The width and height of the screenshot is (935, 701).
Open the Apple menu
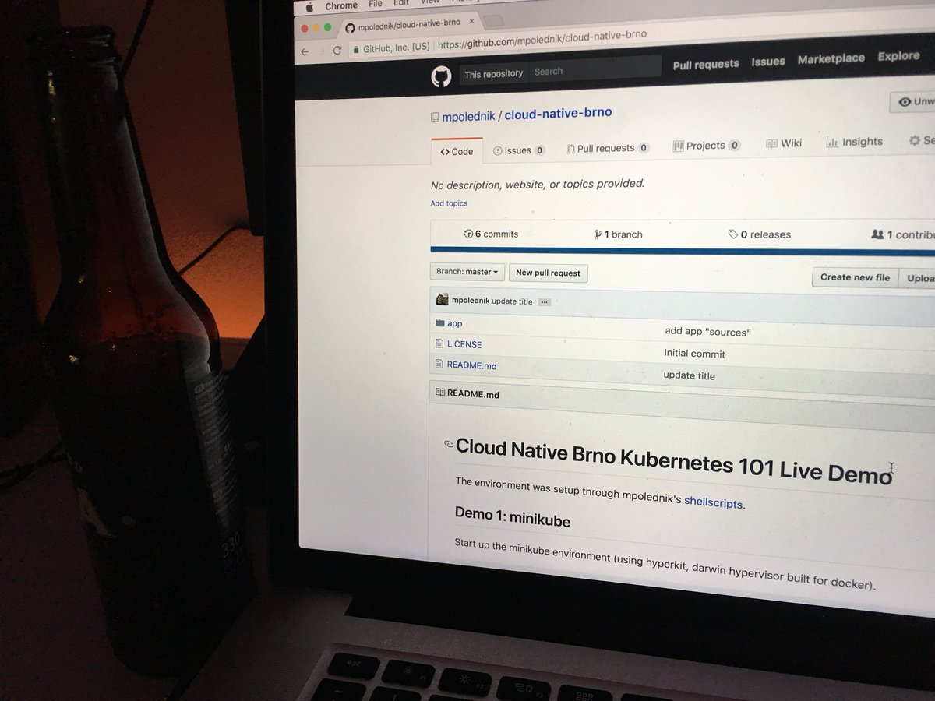point(309,8)
